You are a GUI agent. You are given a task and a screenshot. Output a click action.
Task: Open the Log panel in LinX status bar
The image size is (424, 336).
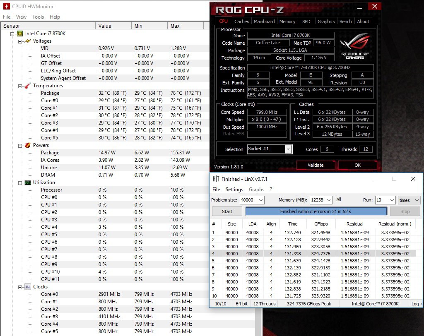[416, 304]
